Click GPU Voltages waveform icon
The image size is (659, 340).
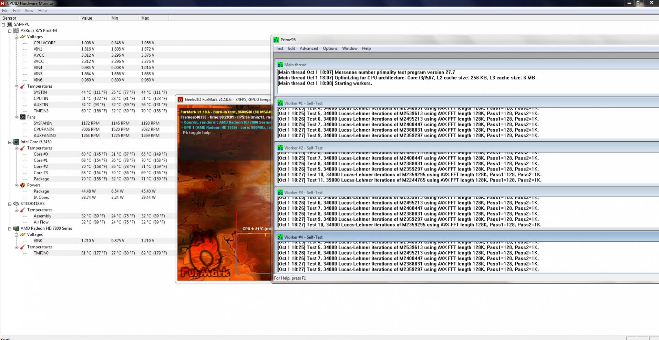pos(23,235)
